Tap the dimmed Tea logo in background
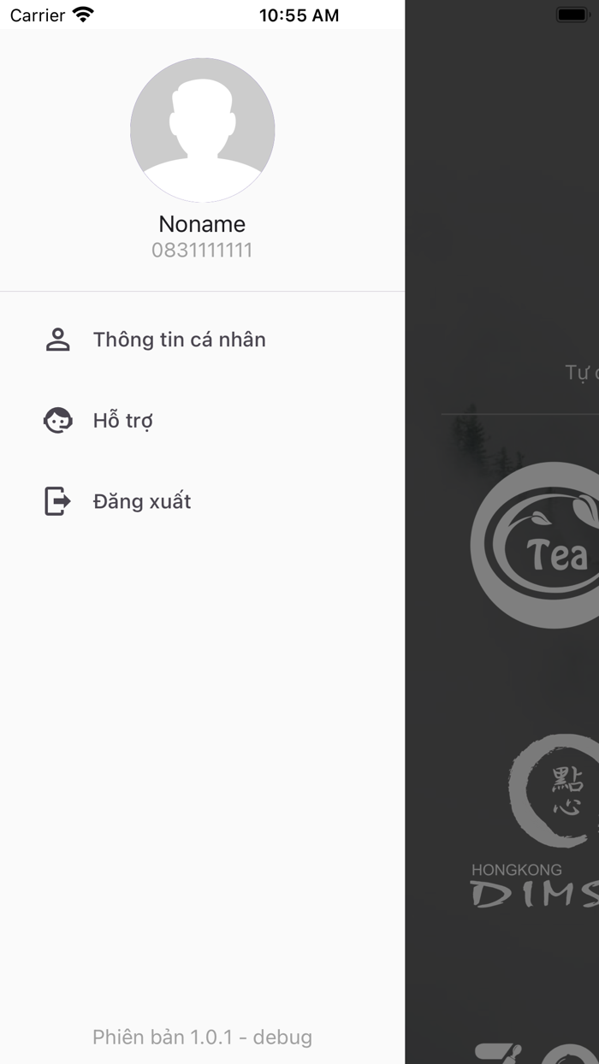599x1064 pixels. 536,546
